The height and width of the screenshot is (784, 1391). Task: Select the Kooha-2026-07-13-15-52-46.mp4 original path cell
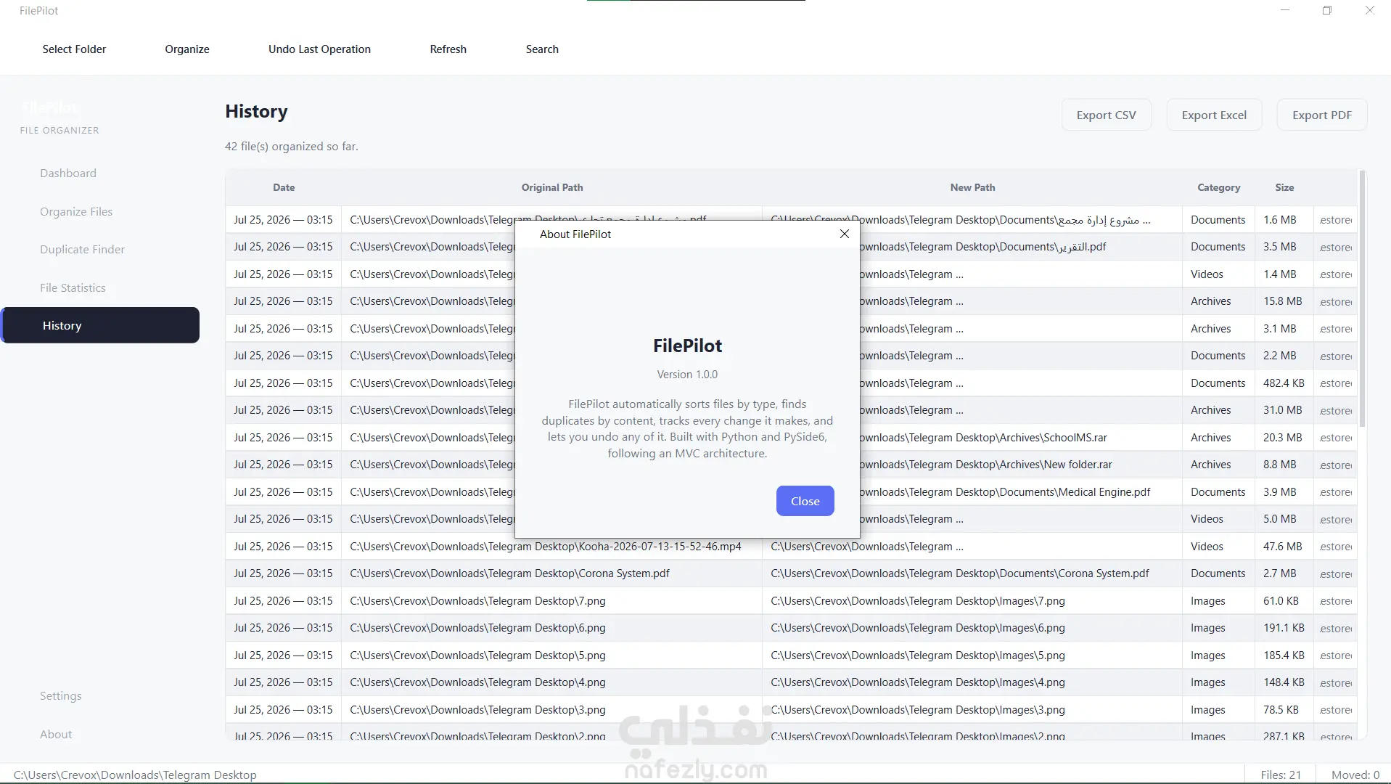pyautogui.click(x=551, y=547)
